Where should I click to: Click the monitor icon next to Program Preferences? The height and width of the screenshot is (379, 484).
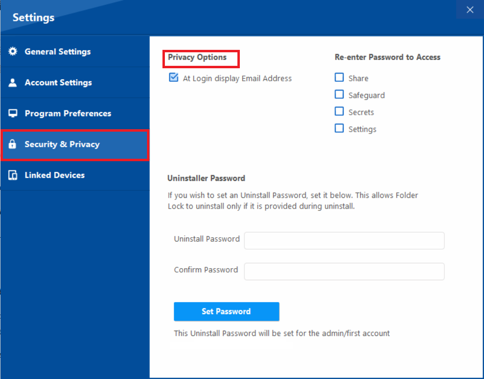coord(13,113)
